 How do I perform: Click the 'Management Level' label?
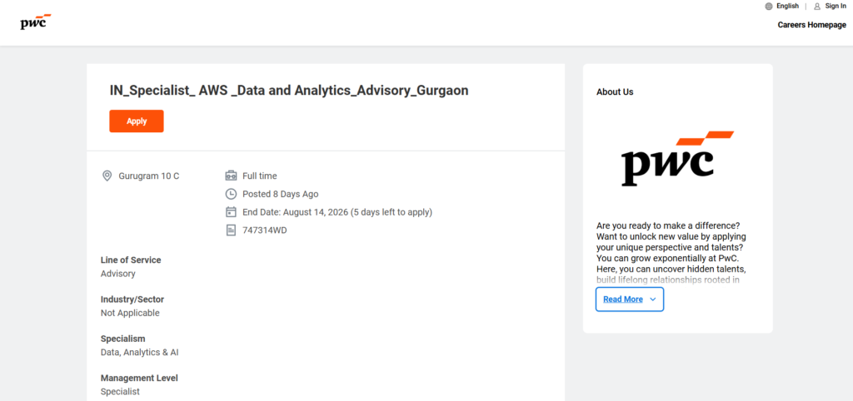click(x=139, y=378)
